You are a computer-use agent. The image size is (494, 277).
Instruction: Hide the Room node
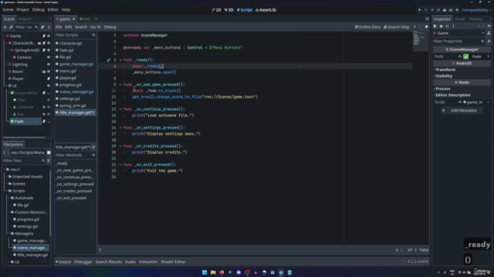point(49,72)
